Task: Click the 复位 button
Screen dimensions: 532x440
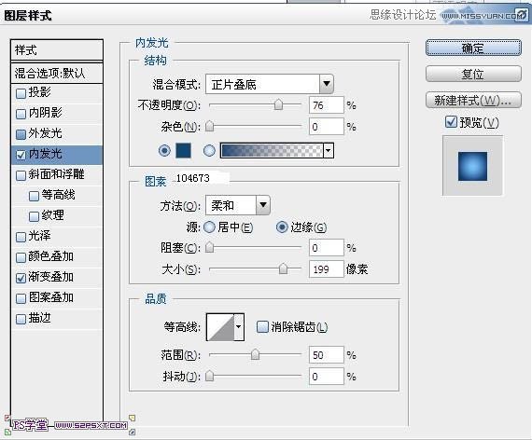Action: tap(473, 74)
